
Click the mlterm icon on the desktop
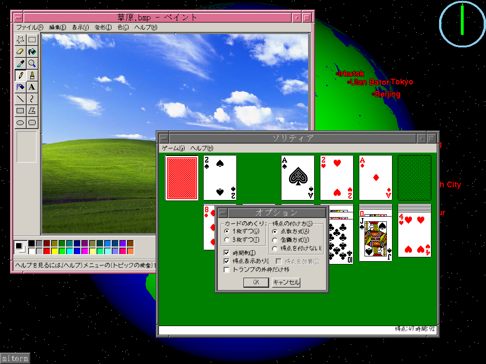pos(15,358)
